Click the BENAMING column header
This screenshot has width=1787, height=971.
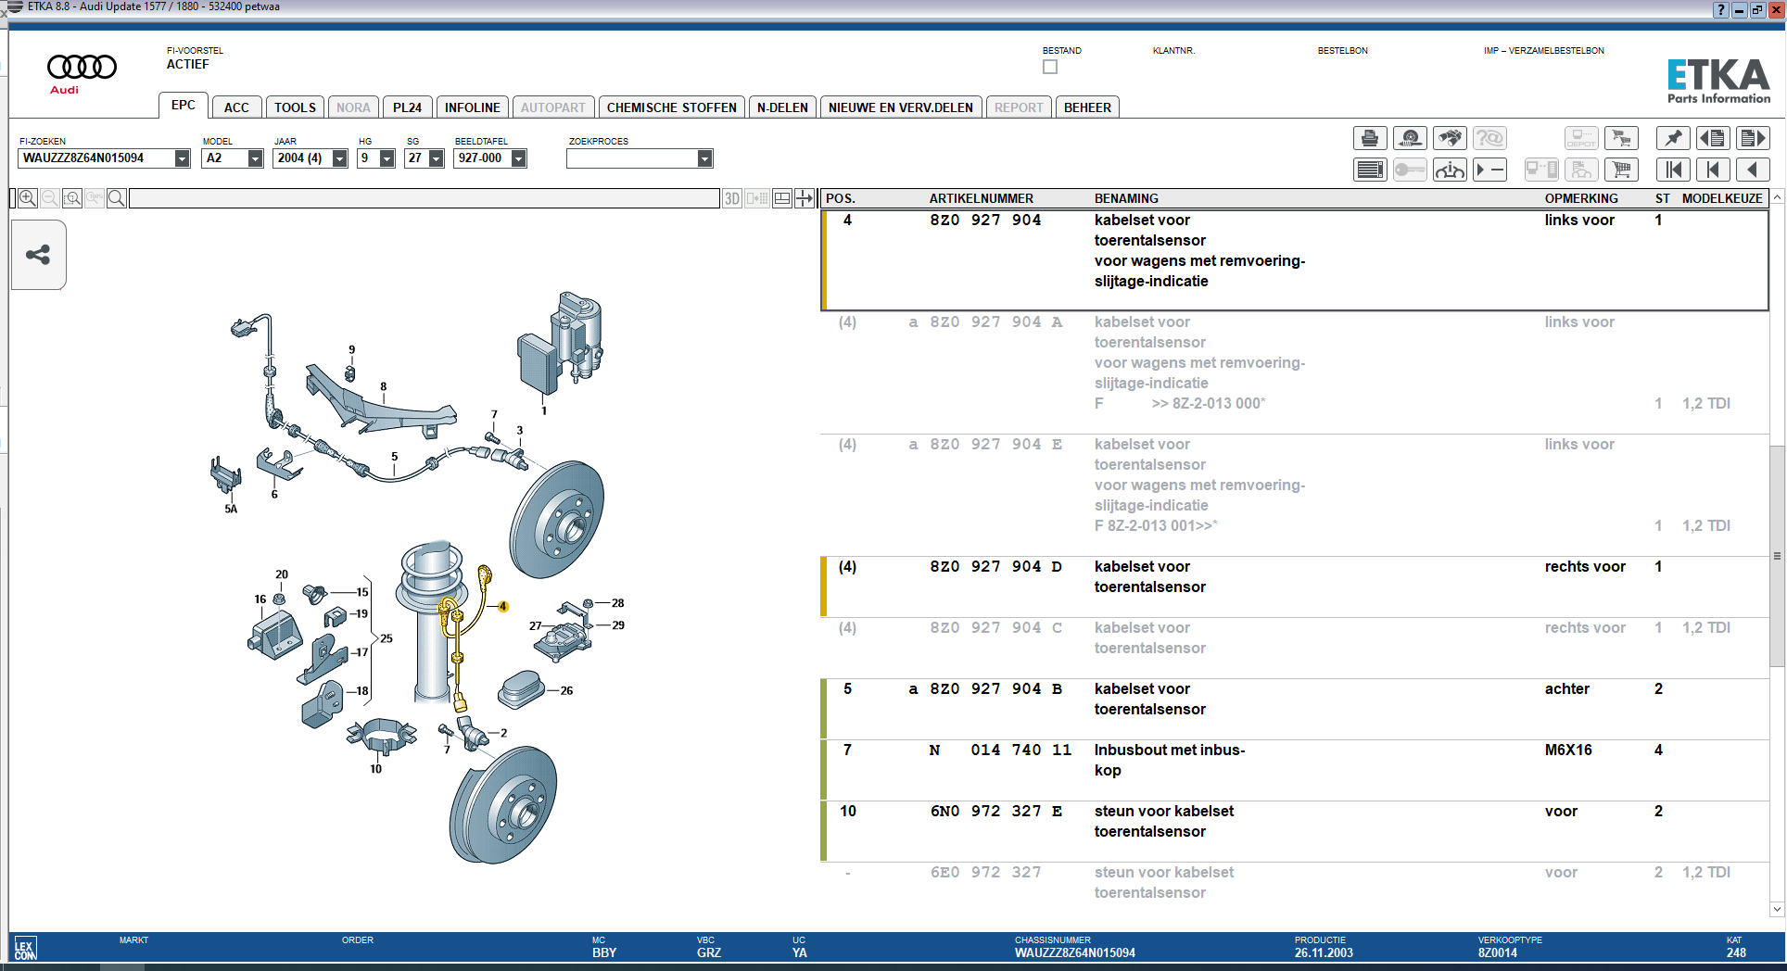point(1126,198)
